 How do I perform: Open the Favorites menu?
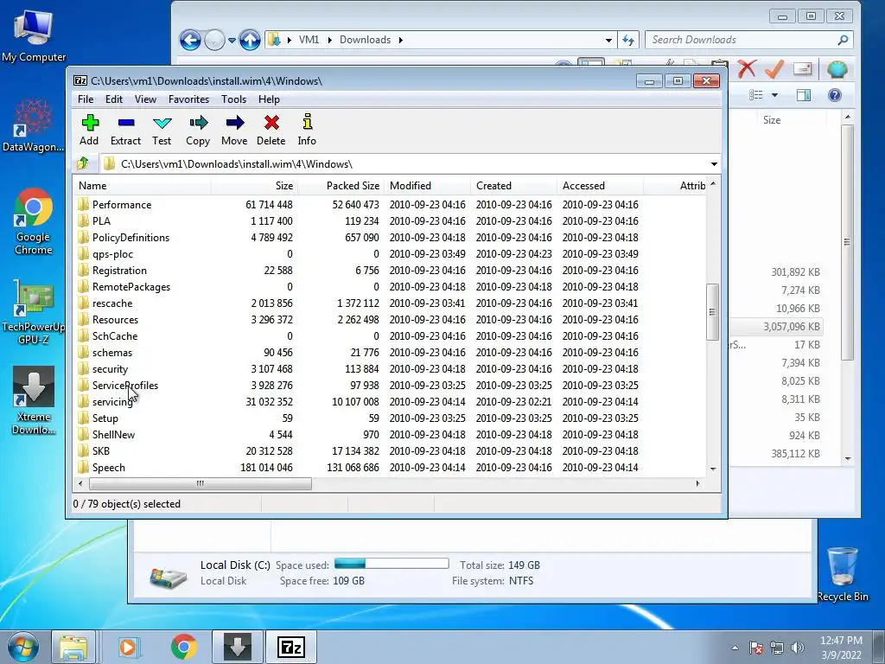click(x=188, y=99)
